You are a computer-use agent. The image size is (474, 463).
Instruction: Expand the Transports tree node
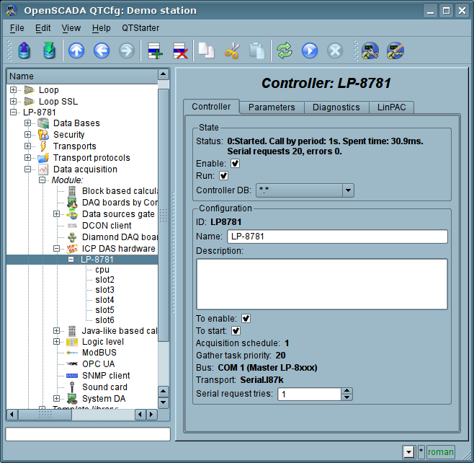pyautogui.click(x=28, y=146)
